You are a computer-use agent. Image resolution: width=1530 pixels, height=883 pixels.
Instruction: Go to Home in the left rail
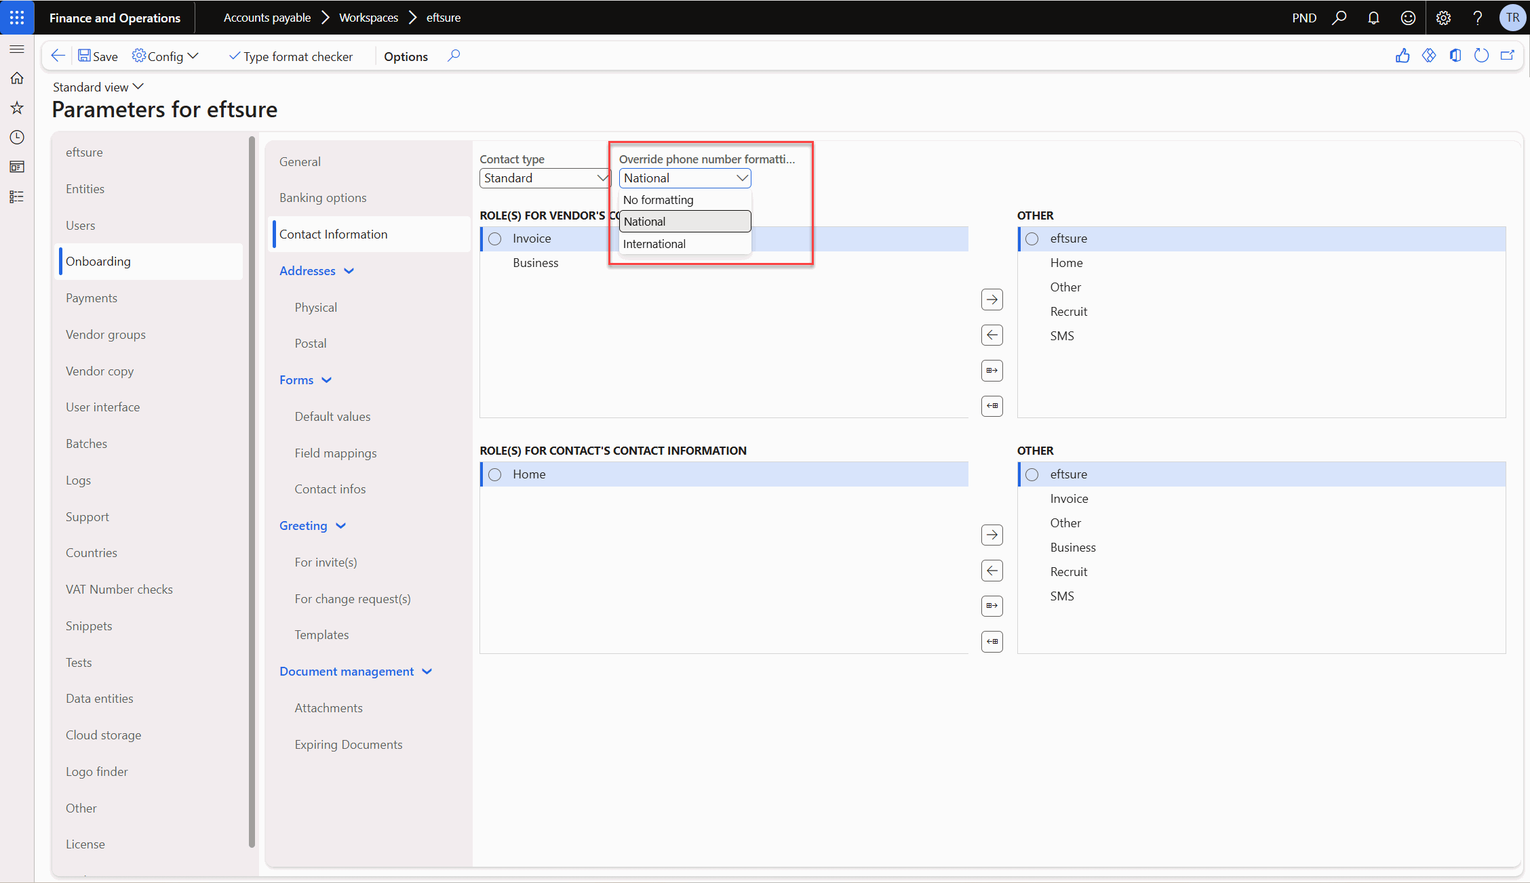17,78
